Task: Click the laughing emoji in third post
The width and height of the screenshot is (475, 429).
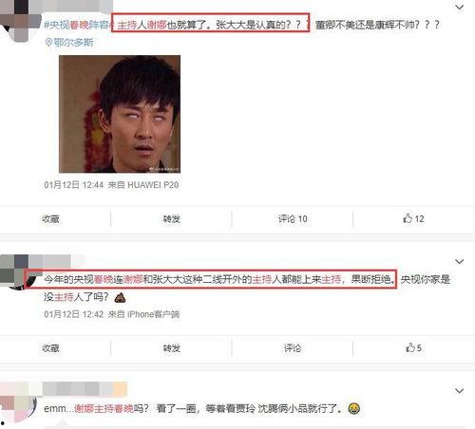Action: tap(353, 408)
